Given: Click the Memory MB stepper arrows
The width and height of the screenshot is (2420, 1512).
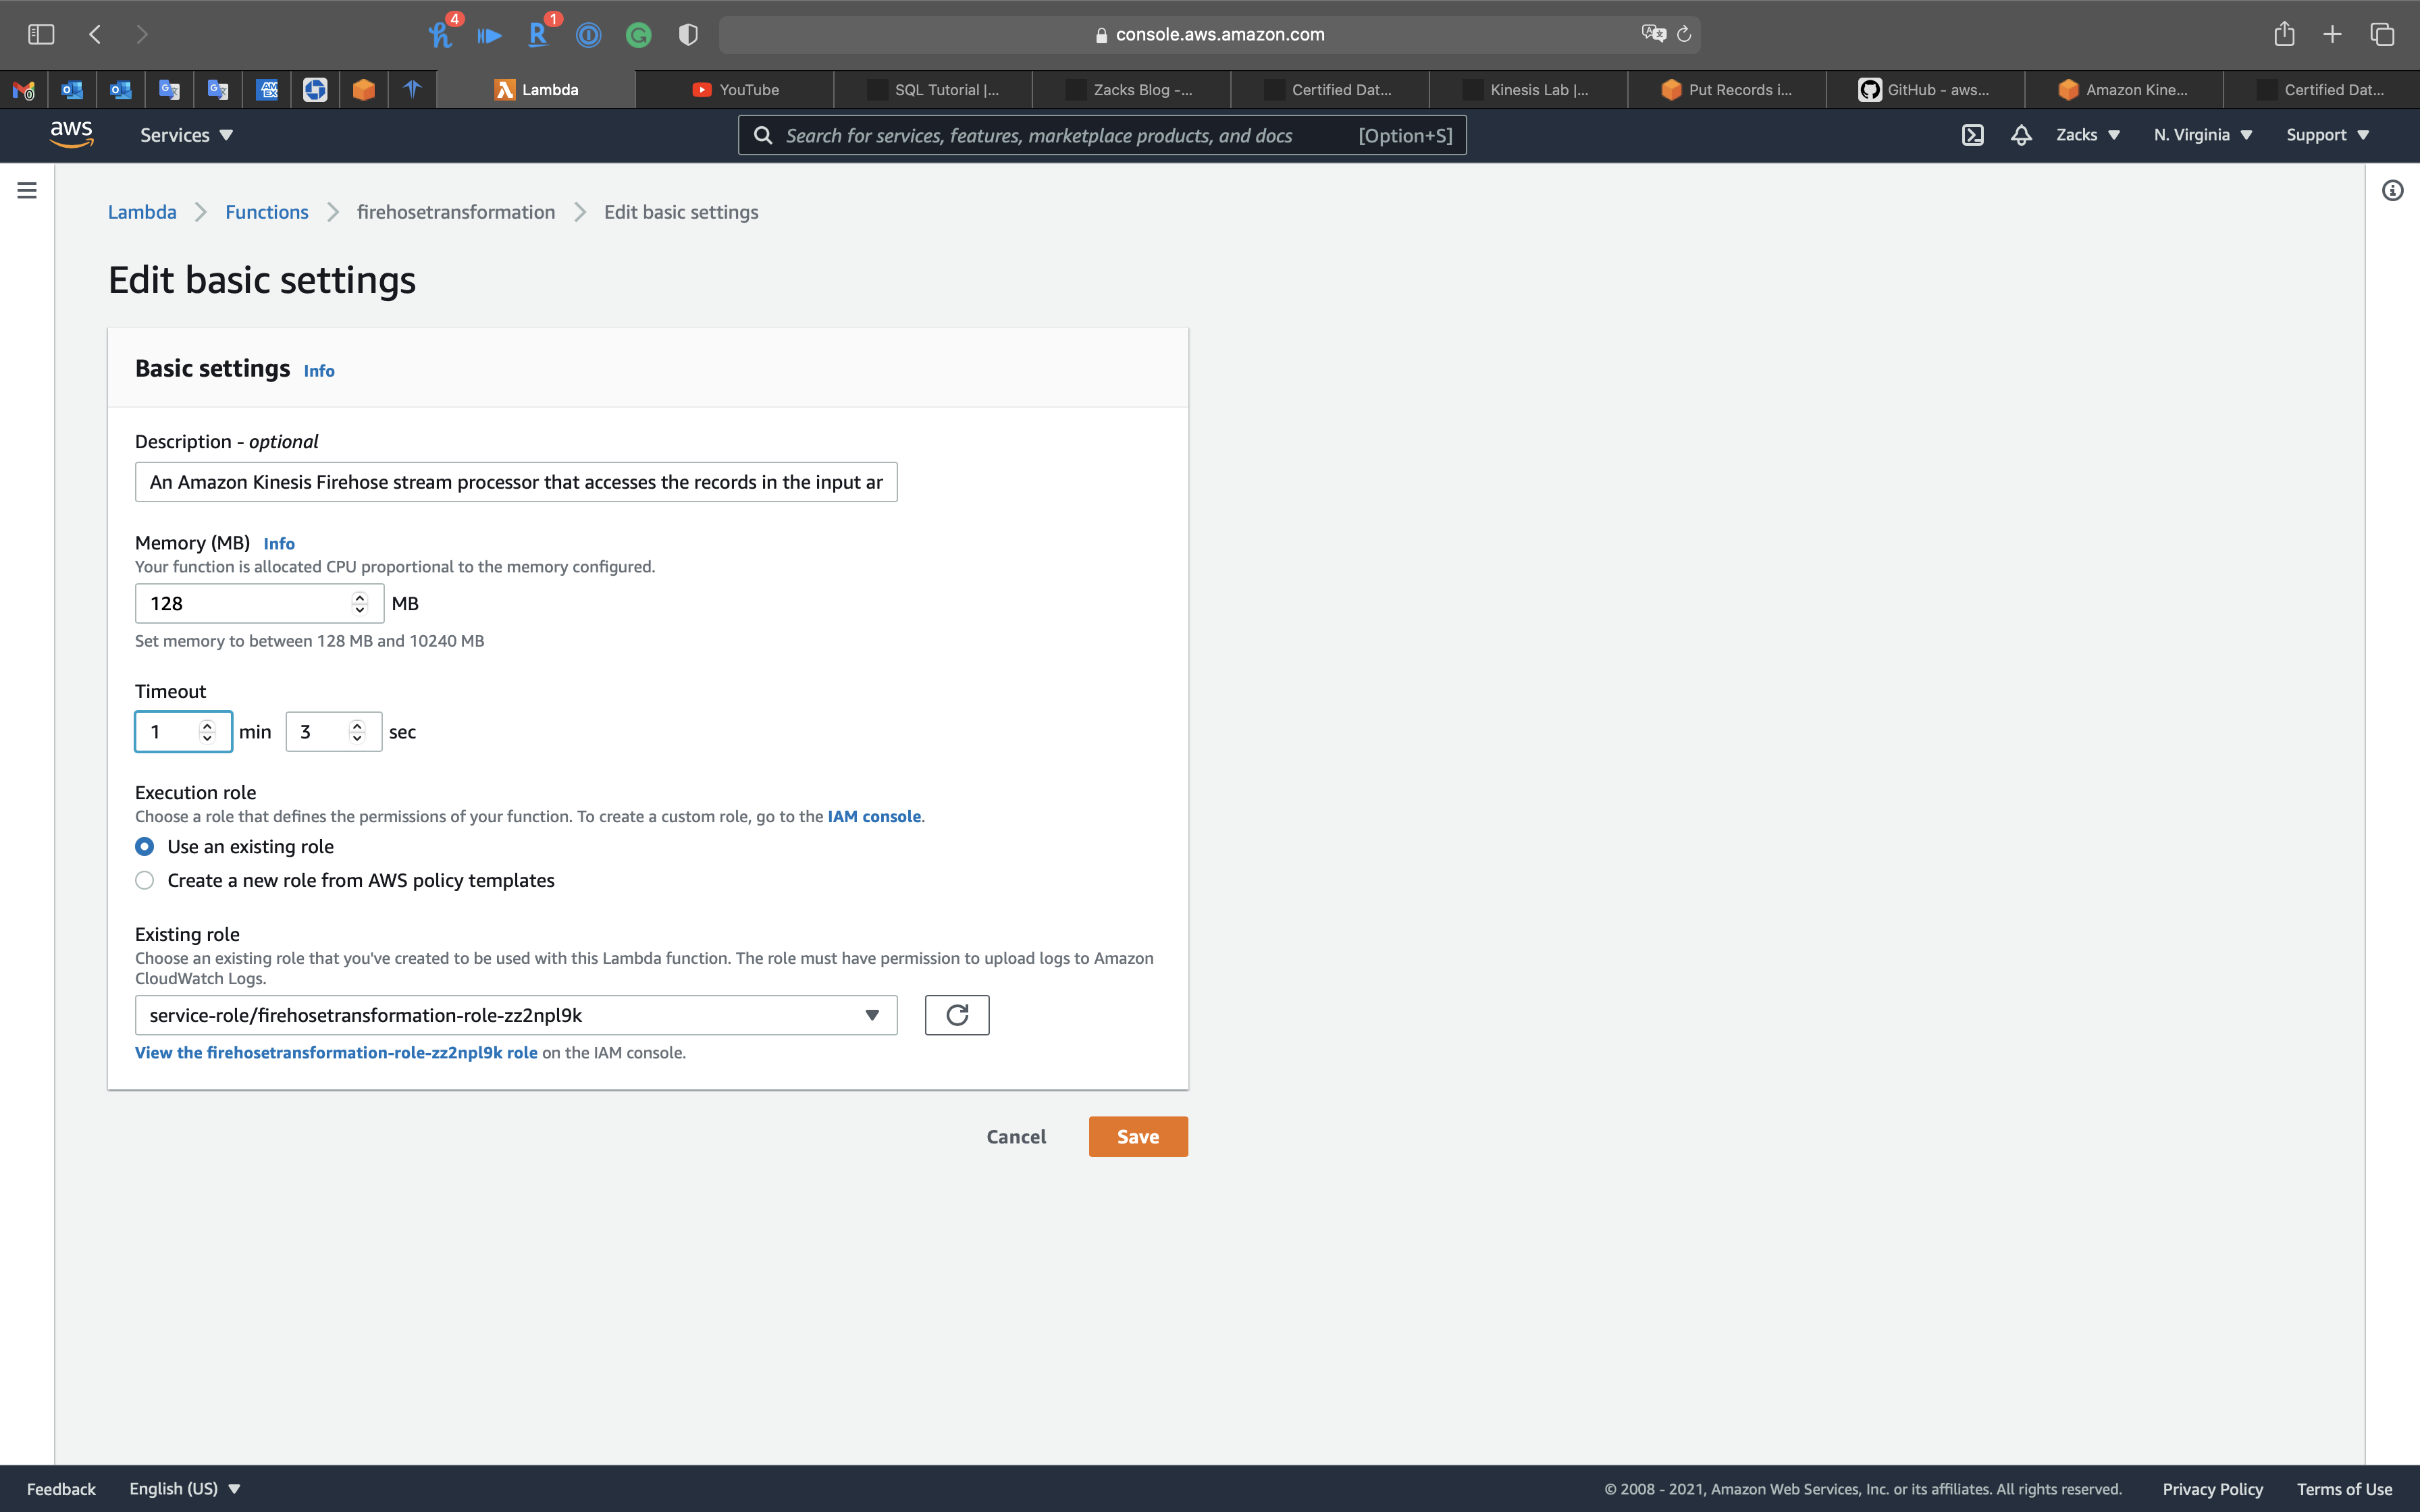Looking at the screenshot, I should [x=360, y=603].
